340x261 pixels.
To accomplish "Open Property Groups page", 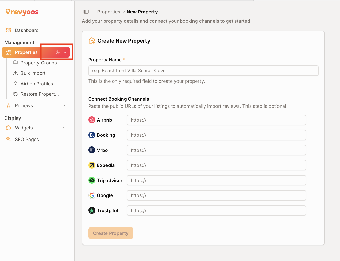I will [38, 63].
